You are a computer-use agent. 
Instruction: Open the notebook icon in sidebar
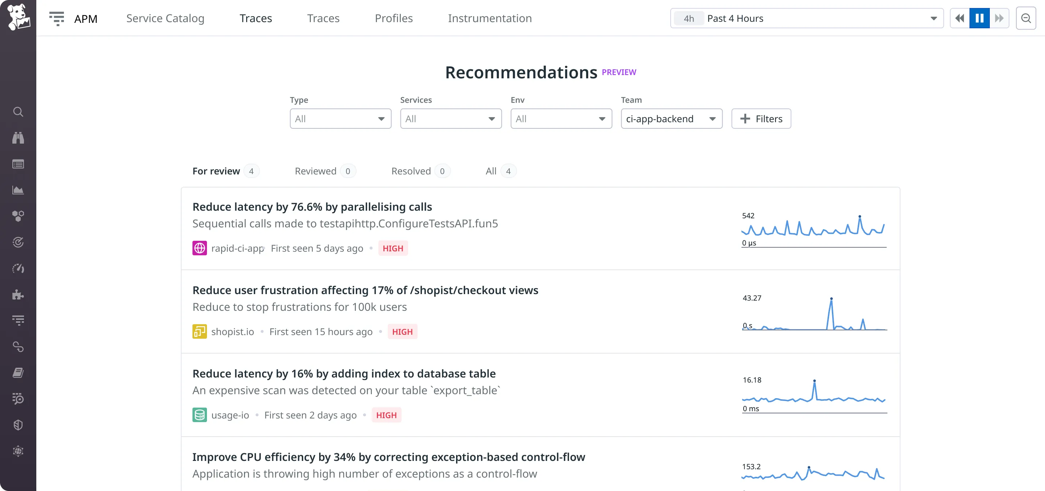(18, 373)
